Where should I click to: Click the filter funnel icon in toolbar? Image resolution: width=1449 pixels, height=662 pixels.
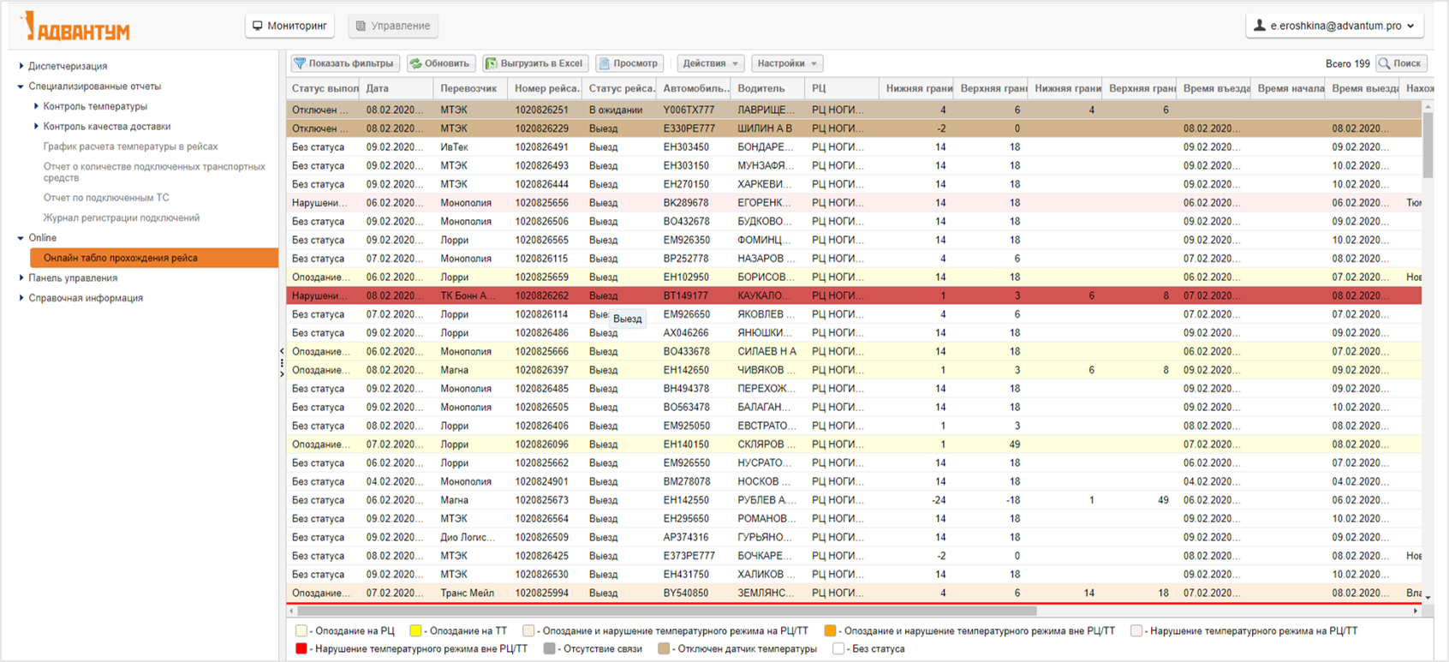(x=300, y=63)
